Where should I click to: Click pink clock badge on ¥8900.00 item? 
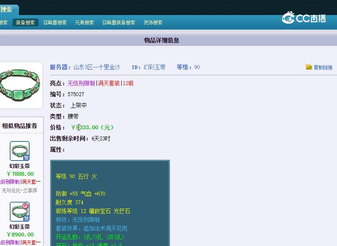25,206
